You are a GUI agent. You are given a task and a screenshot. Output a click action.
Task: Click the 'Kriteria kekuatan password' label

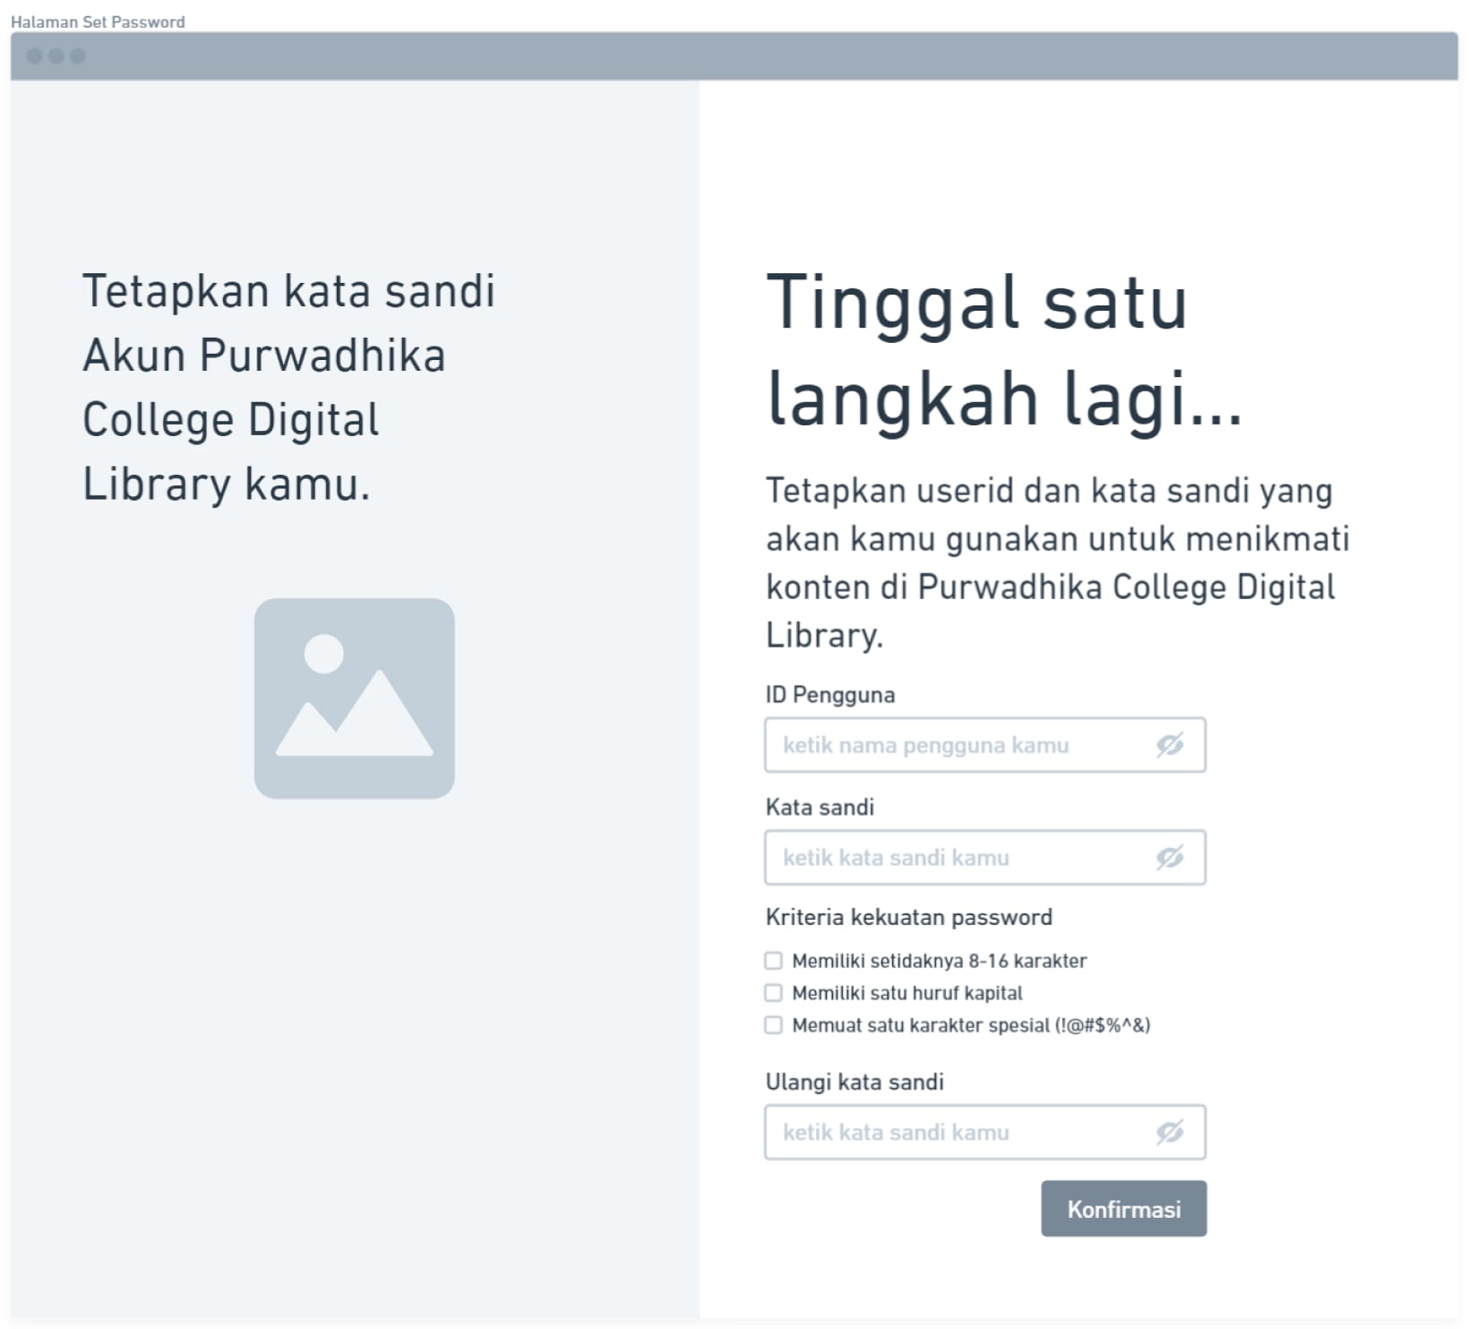tap(908, 917)
